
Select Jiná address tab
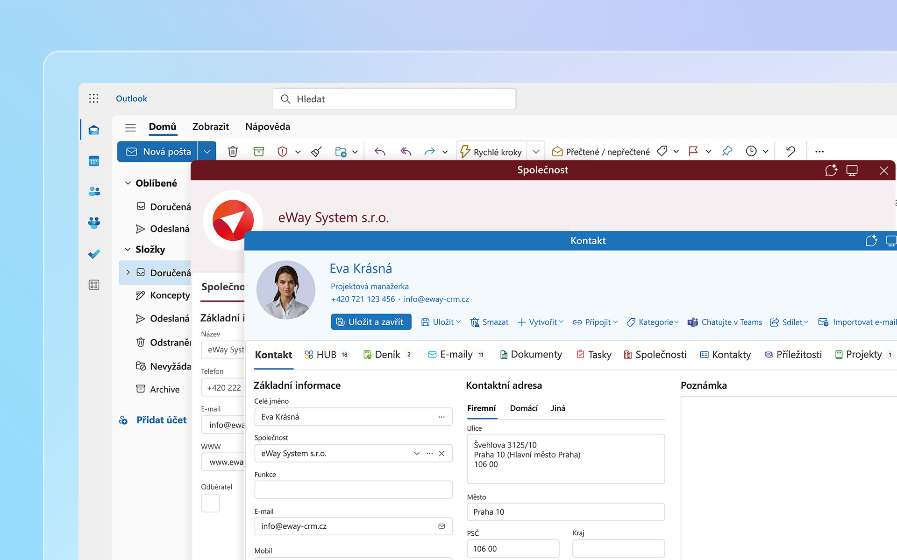tap(558, 408)
